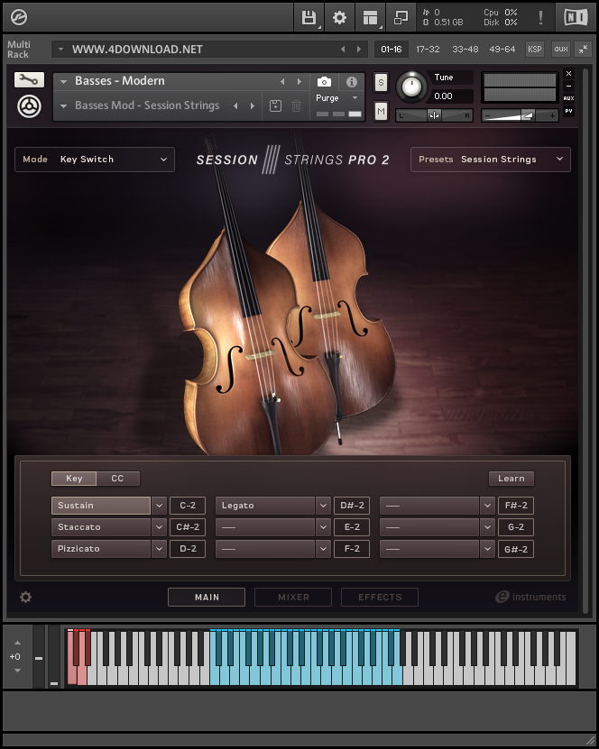Image resolution: width=599 pixels, height=749 pixels.
Task: Select rack page 17-32
Action: [428, 50]
